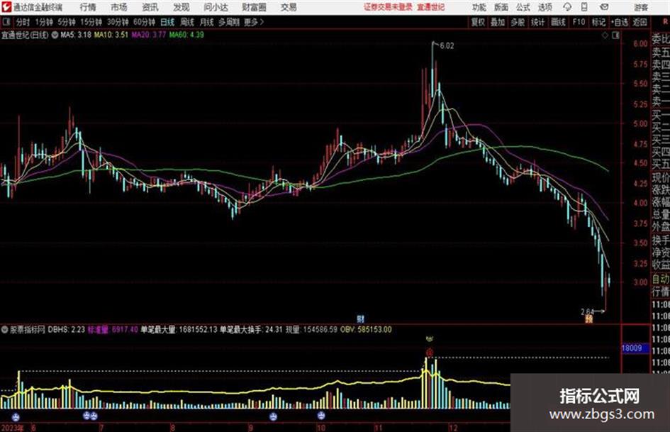Switch to 5分钟 period tab

[x=66, y=22]
